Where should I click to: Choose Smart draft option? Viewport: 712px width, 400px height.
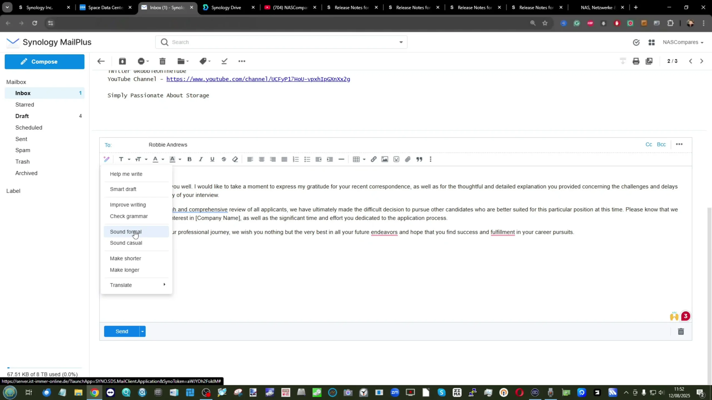coord(136,189)
